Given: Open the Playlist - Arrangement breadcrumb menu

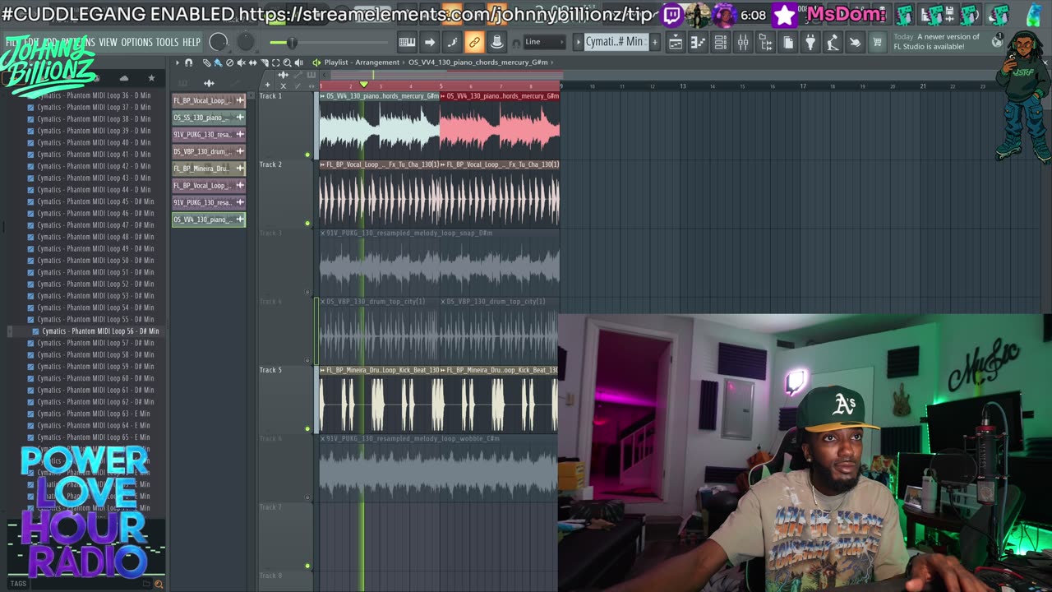Looking at the screenshot, I should pyautogui.click(x=362, y=62).
